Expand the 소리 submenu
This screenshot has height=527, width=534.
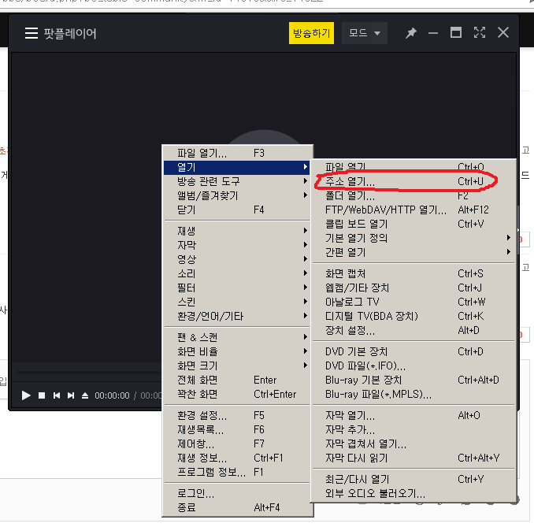[237, 273]
